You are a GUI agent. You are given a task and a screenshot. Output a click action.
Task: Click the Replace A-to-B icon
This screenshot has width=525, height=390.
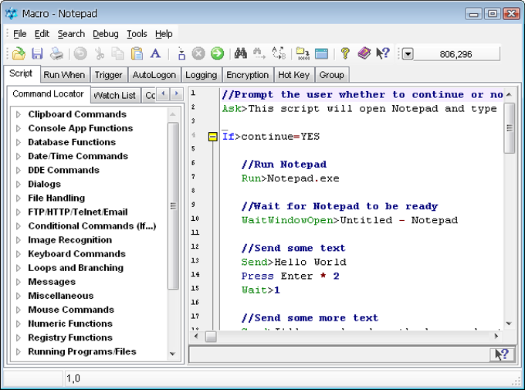[x=279, y=53]
